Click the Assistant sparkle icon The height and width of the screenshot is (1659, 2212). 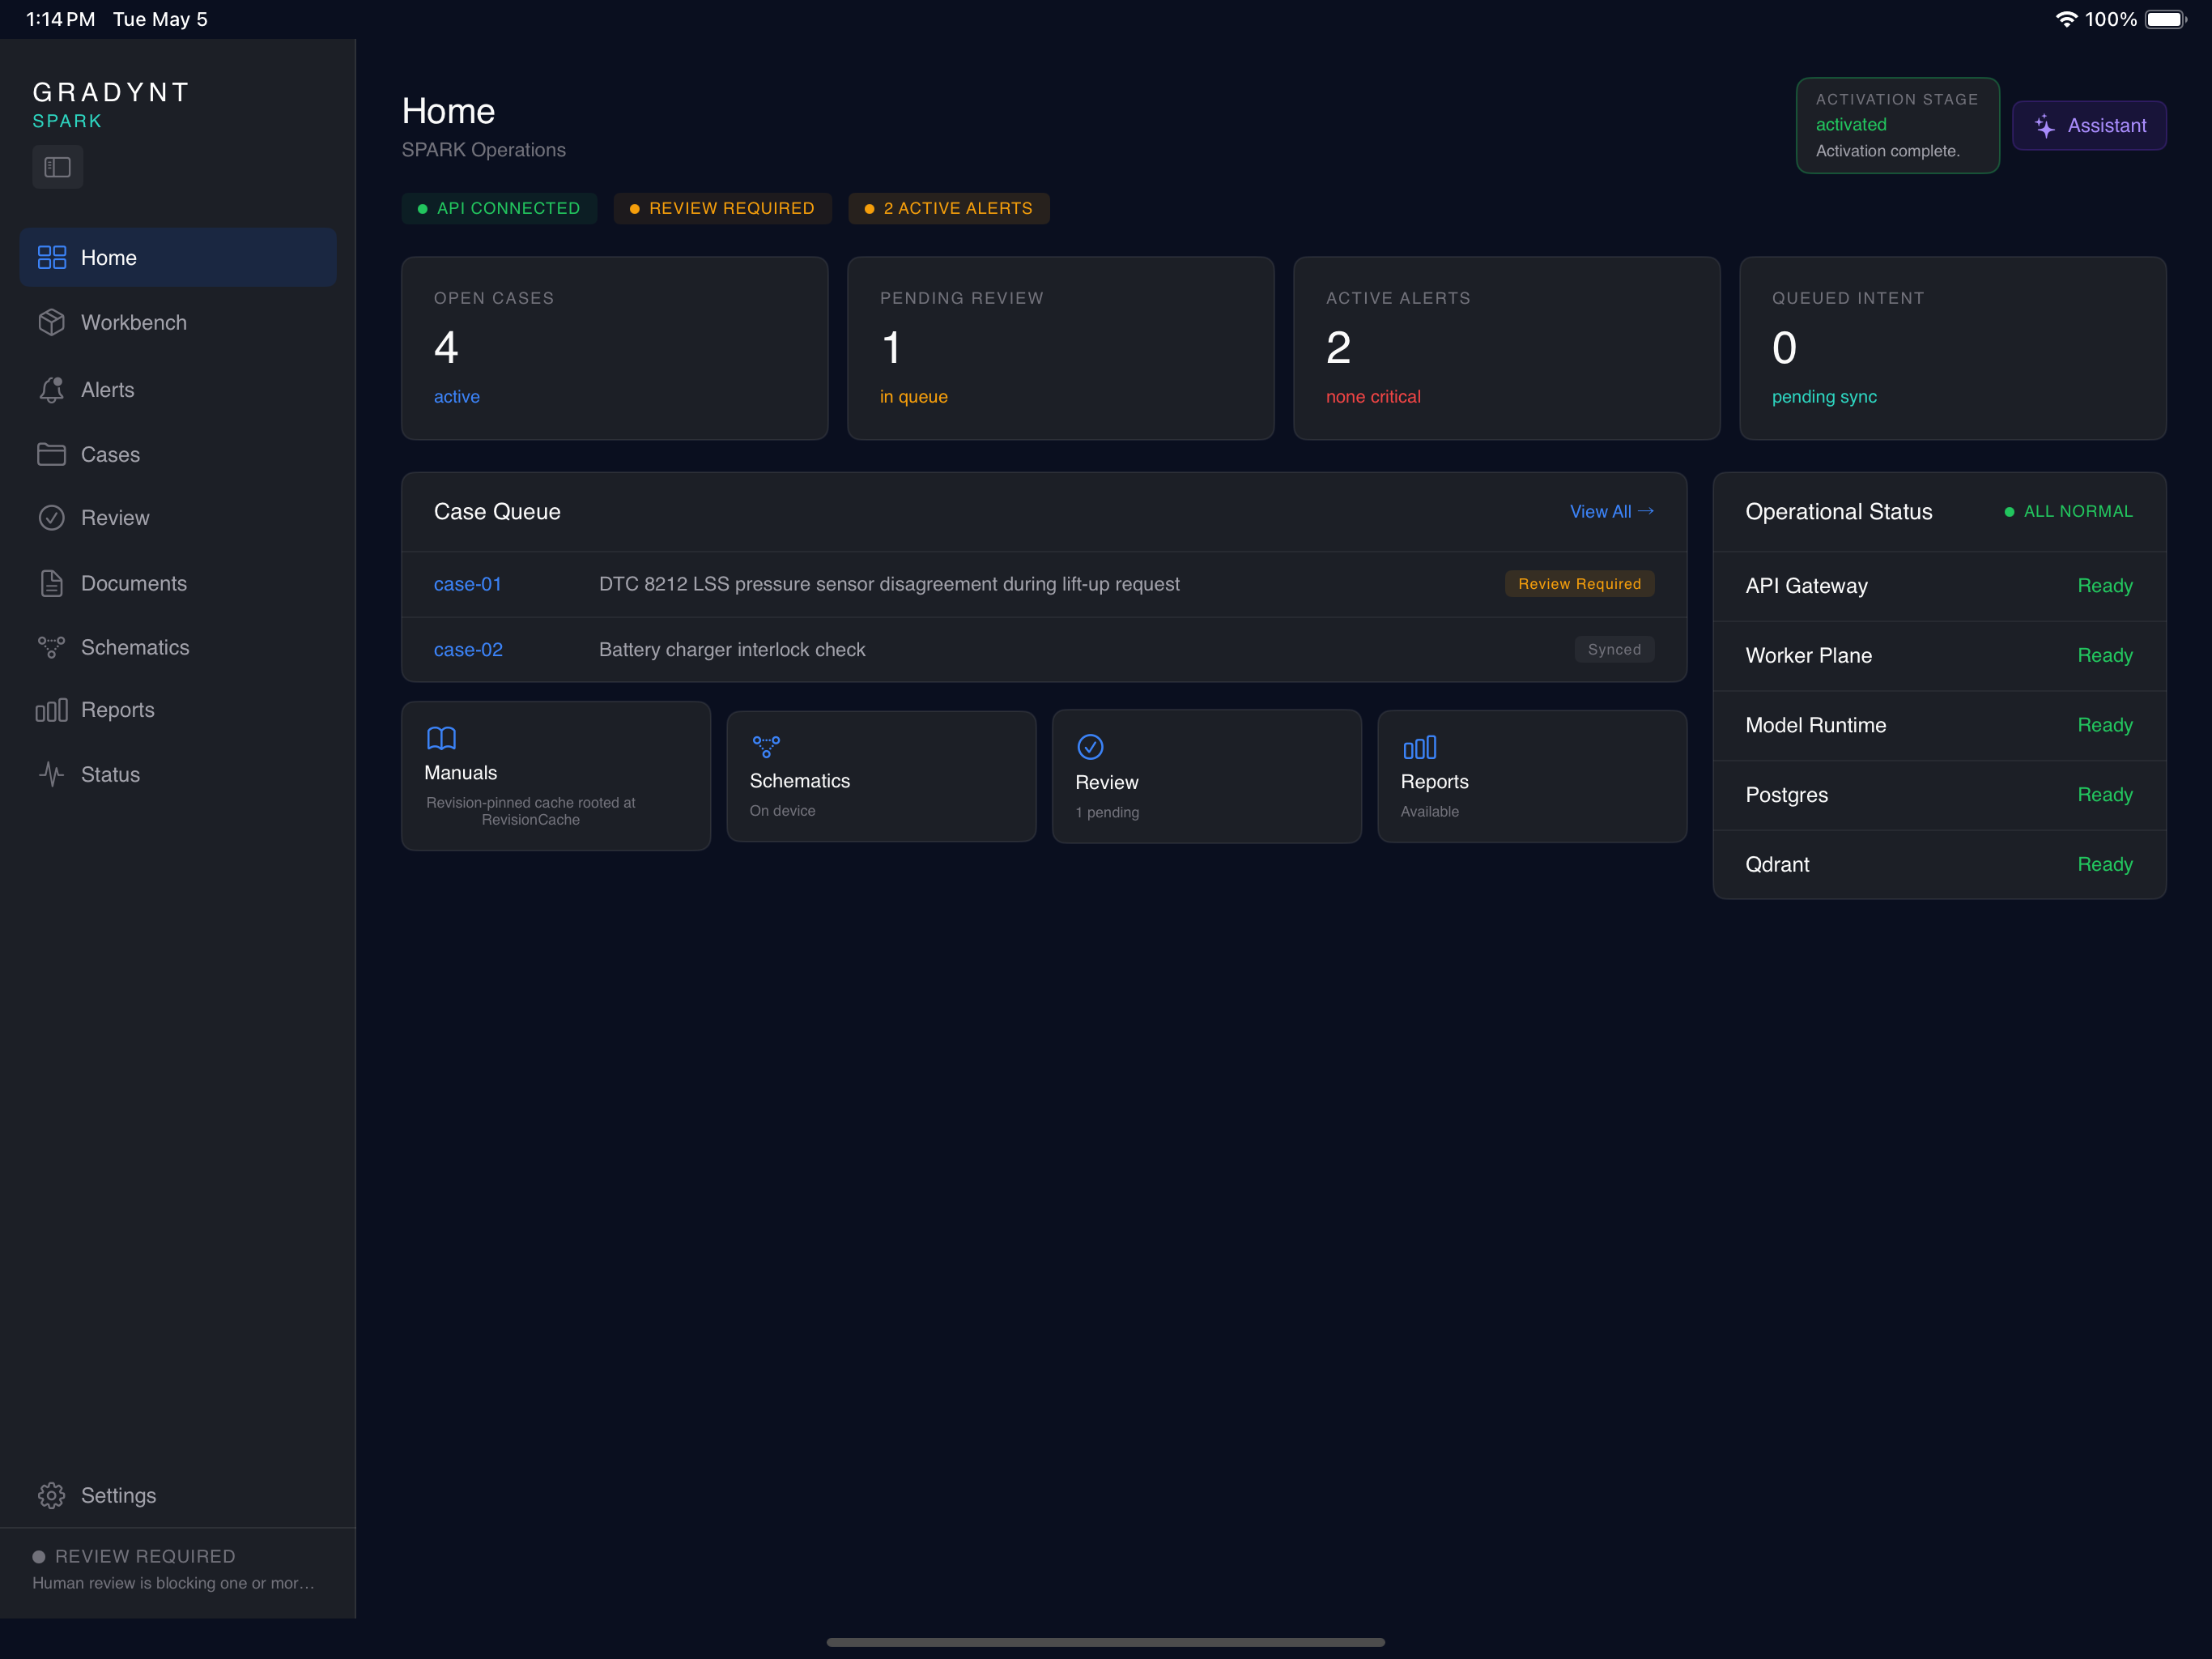[2045, 126]
